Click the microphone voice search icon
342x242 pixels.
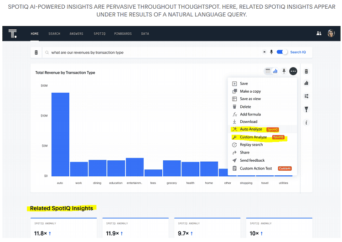coord(271,52)
